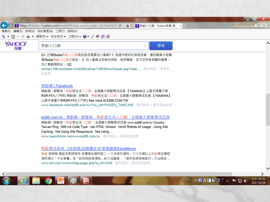Click the blue Help question mark icon
The height and width of the screenshot is (202, 270).
(x=85, y=36)
